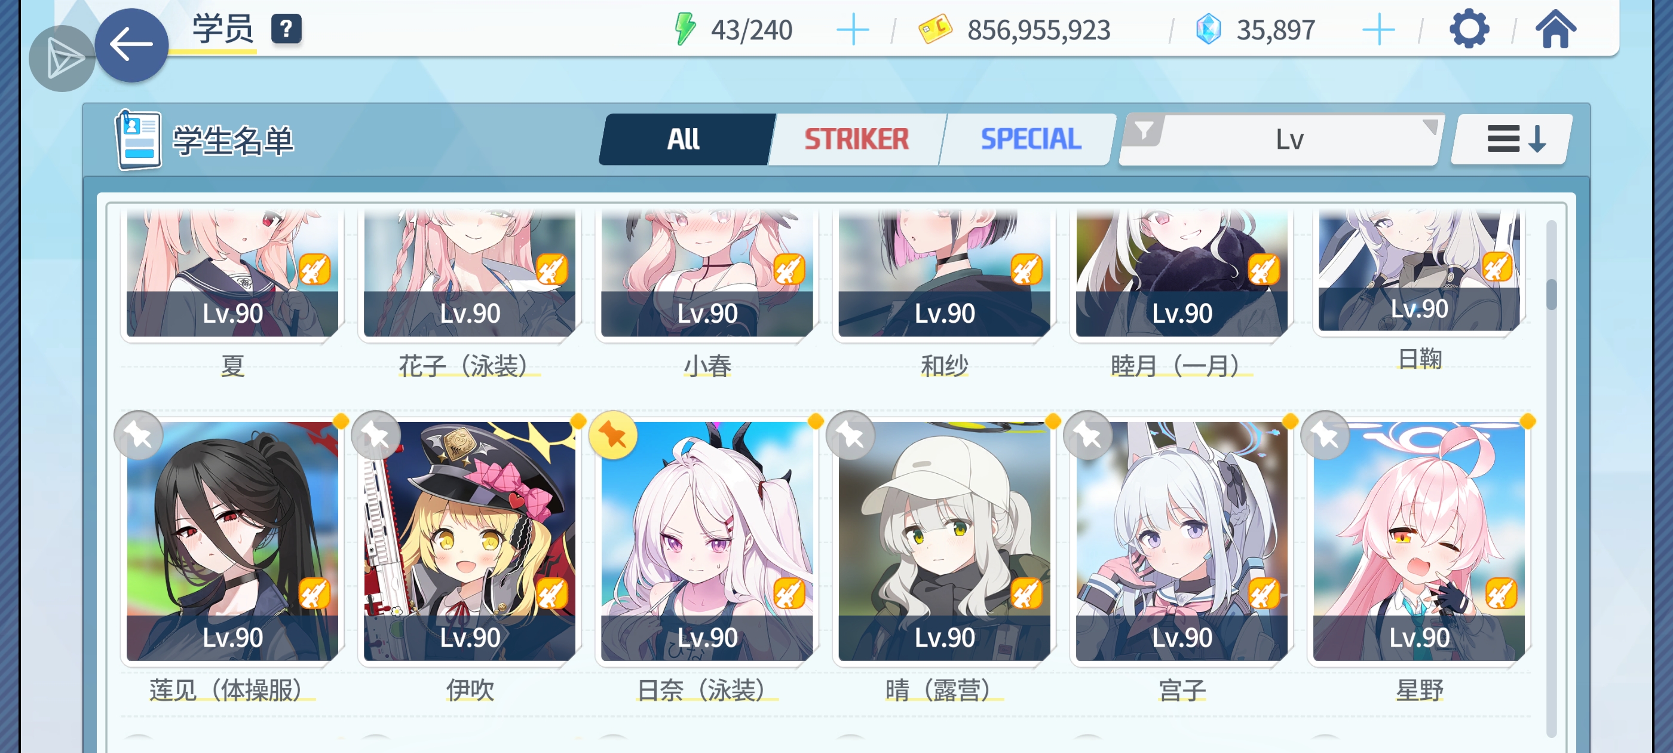Click the question mark help icon

pos(286,29)
